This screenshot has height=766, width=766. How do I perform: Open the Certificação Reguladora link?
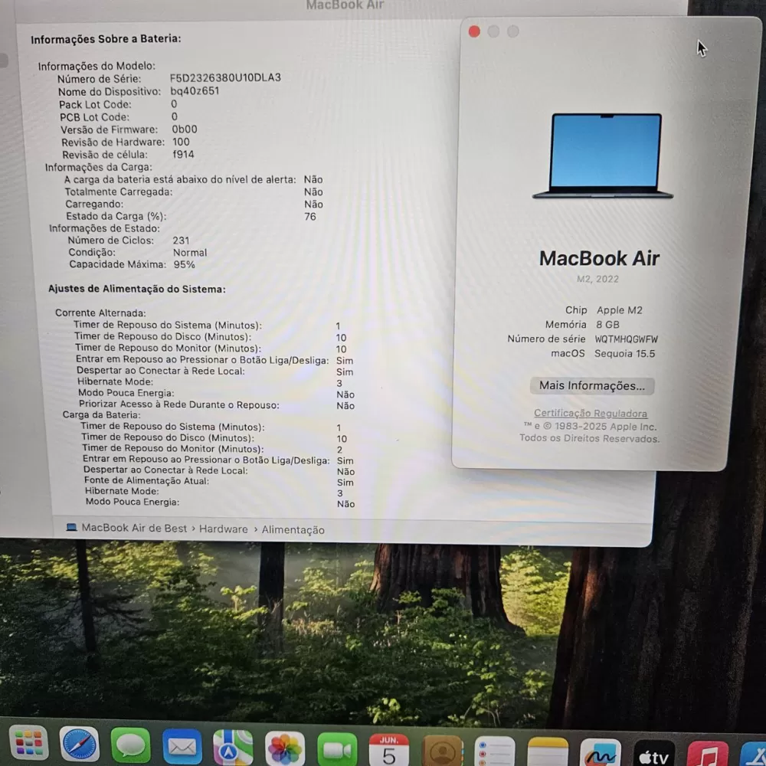click(590, 414)
